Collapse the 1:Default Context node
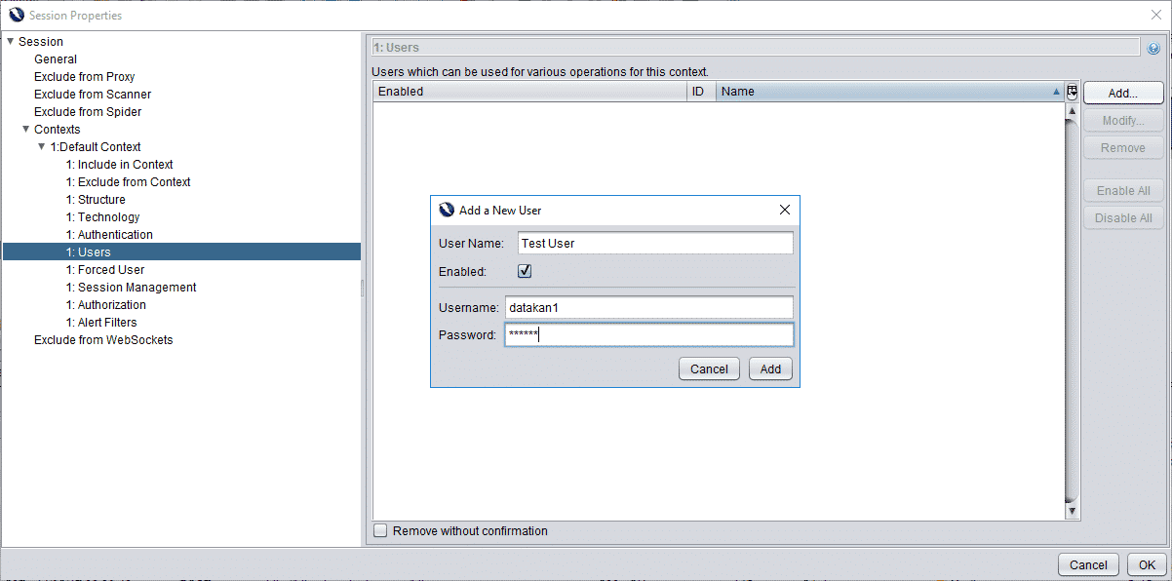Viewport: 1172px width, 581px height. (x=41, y=146)
